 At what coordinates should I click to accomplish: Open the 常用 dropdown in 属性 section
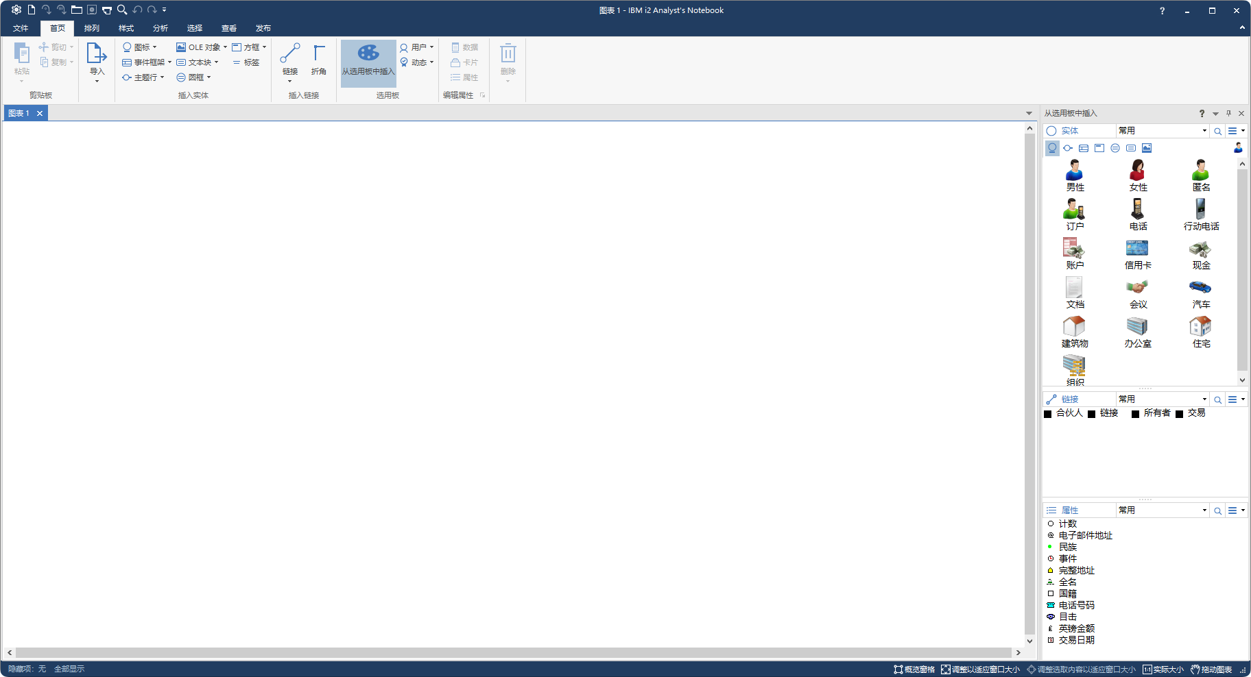pos(1162,510)
